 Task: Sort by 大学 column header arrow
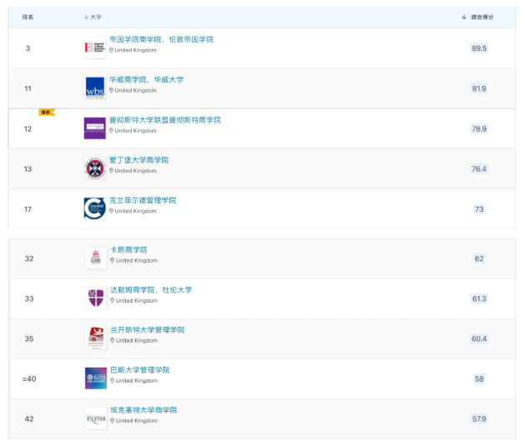click(x=86, y=17)
